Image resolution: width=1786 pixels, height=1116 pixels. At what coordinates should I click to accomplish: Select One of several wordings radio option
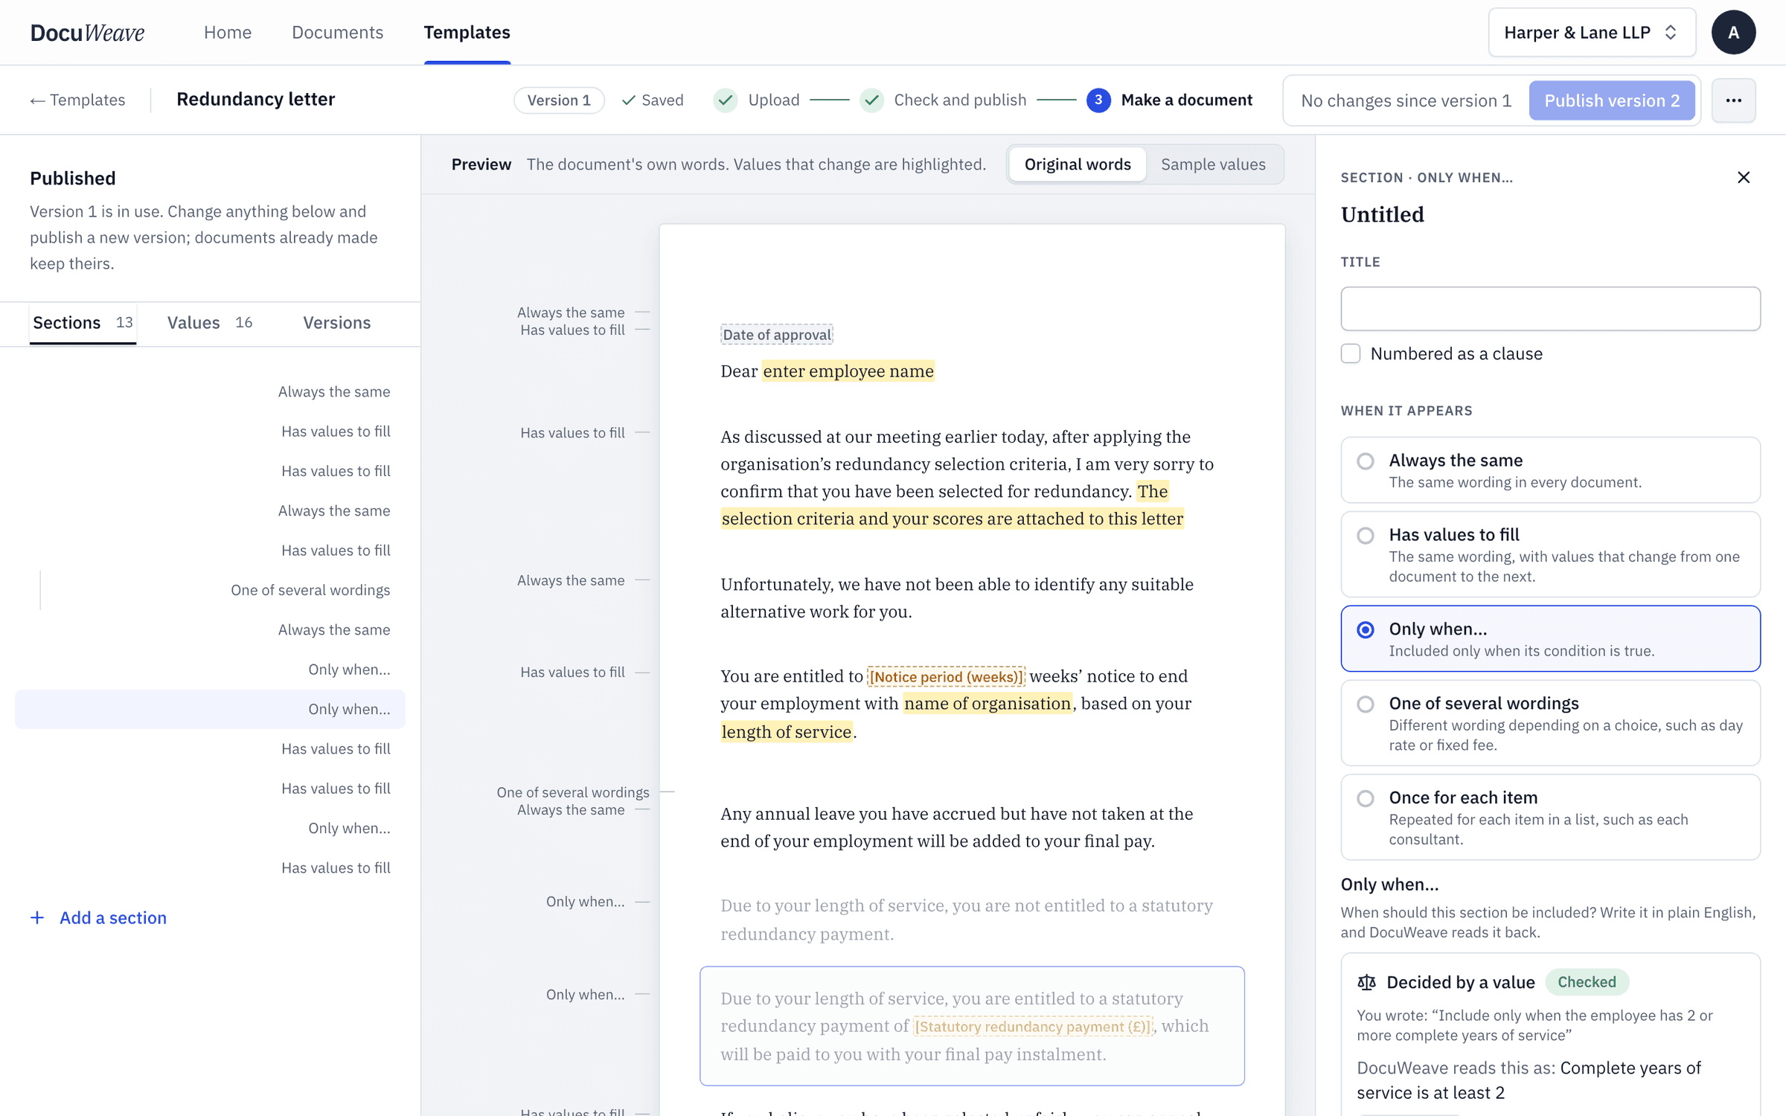pos(1365,704)
